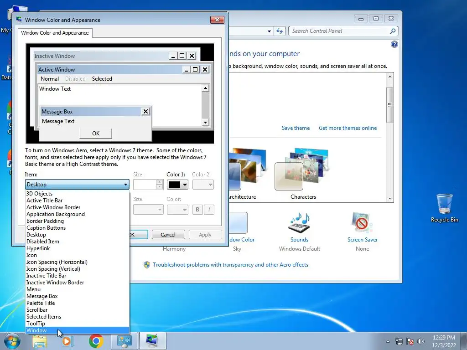Select Icon Spacing (Horizontal) entry
This screenshot has width=467, height=350.
[x=77, y=262]
